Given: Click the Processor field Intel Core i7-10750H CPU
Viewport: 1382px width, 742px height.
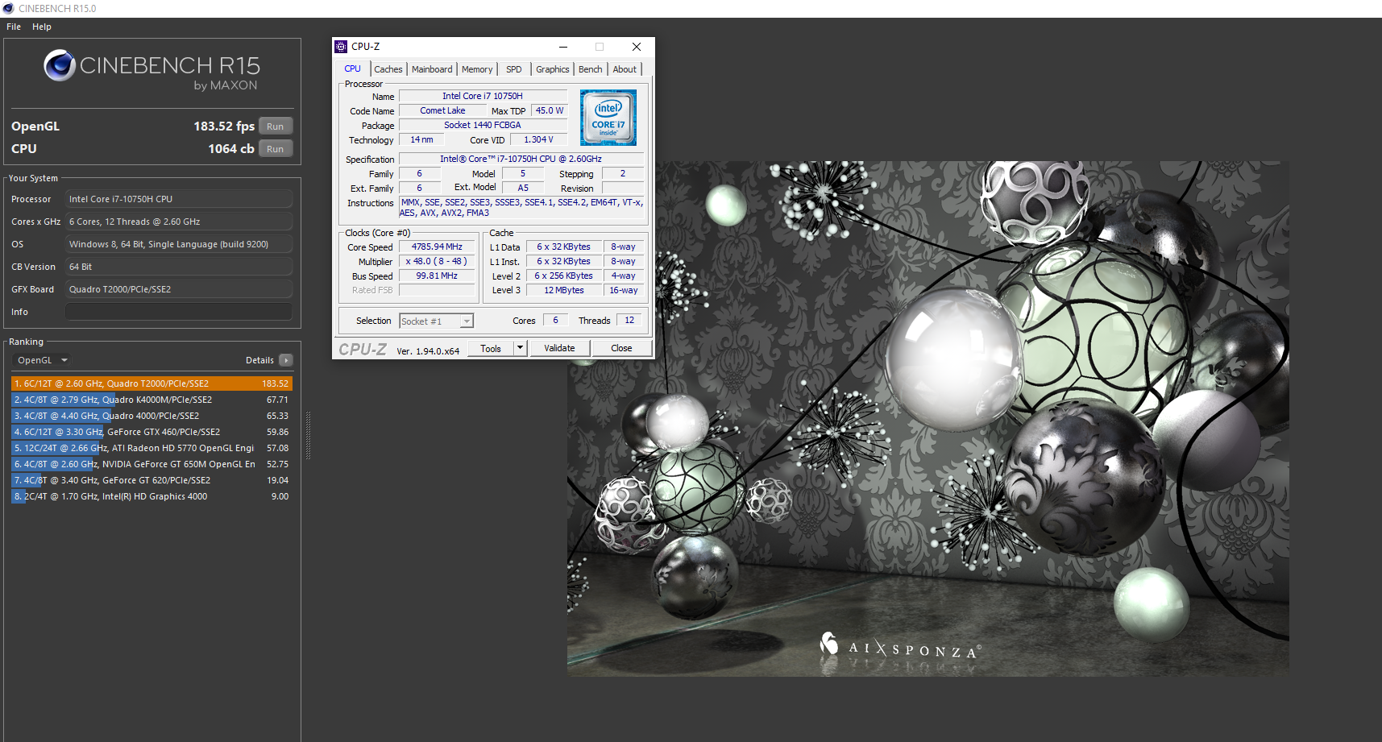Looking at the screenshot, I should pyautogui.click(x=179, y=199).
